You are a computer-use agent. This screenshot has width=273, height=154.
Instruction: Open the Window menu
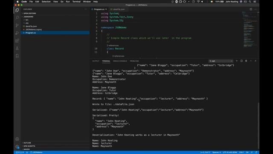pyautogui.click(x=87, y=2)
